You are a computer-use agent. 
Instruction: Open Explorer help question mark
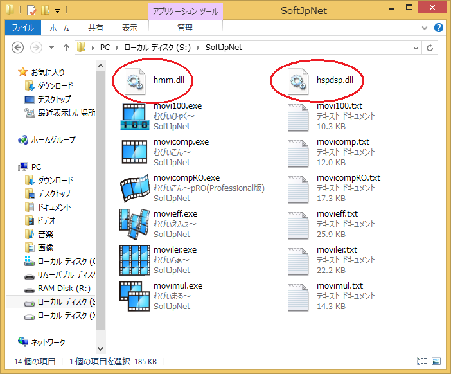[x=439, y=28]
